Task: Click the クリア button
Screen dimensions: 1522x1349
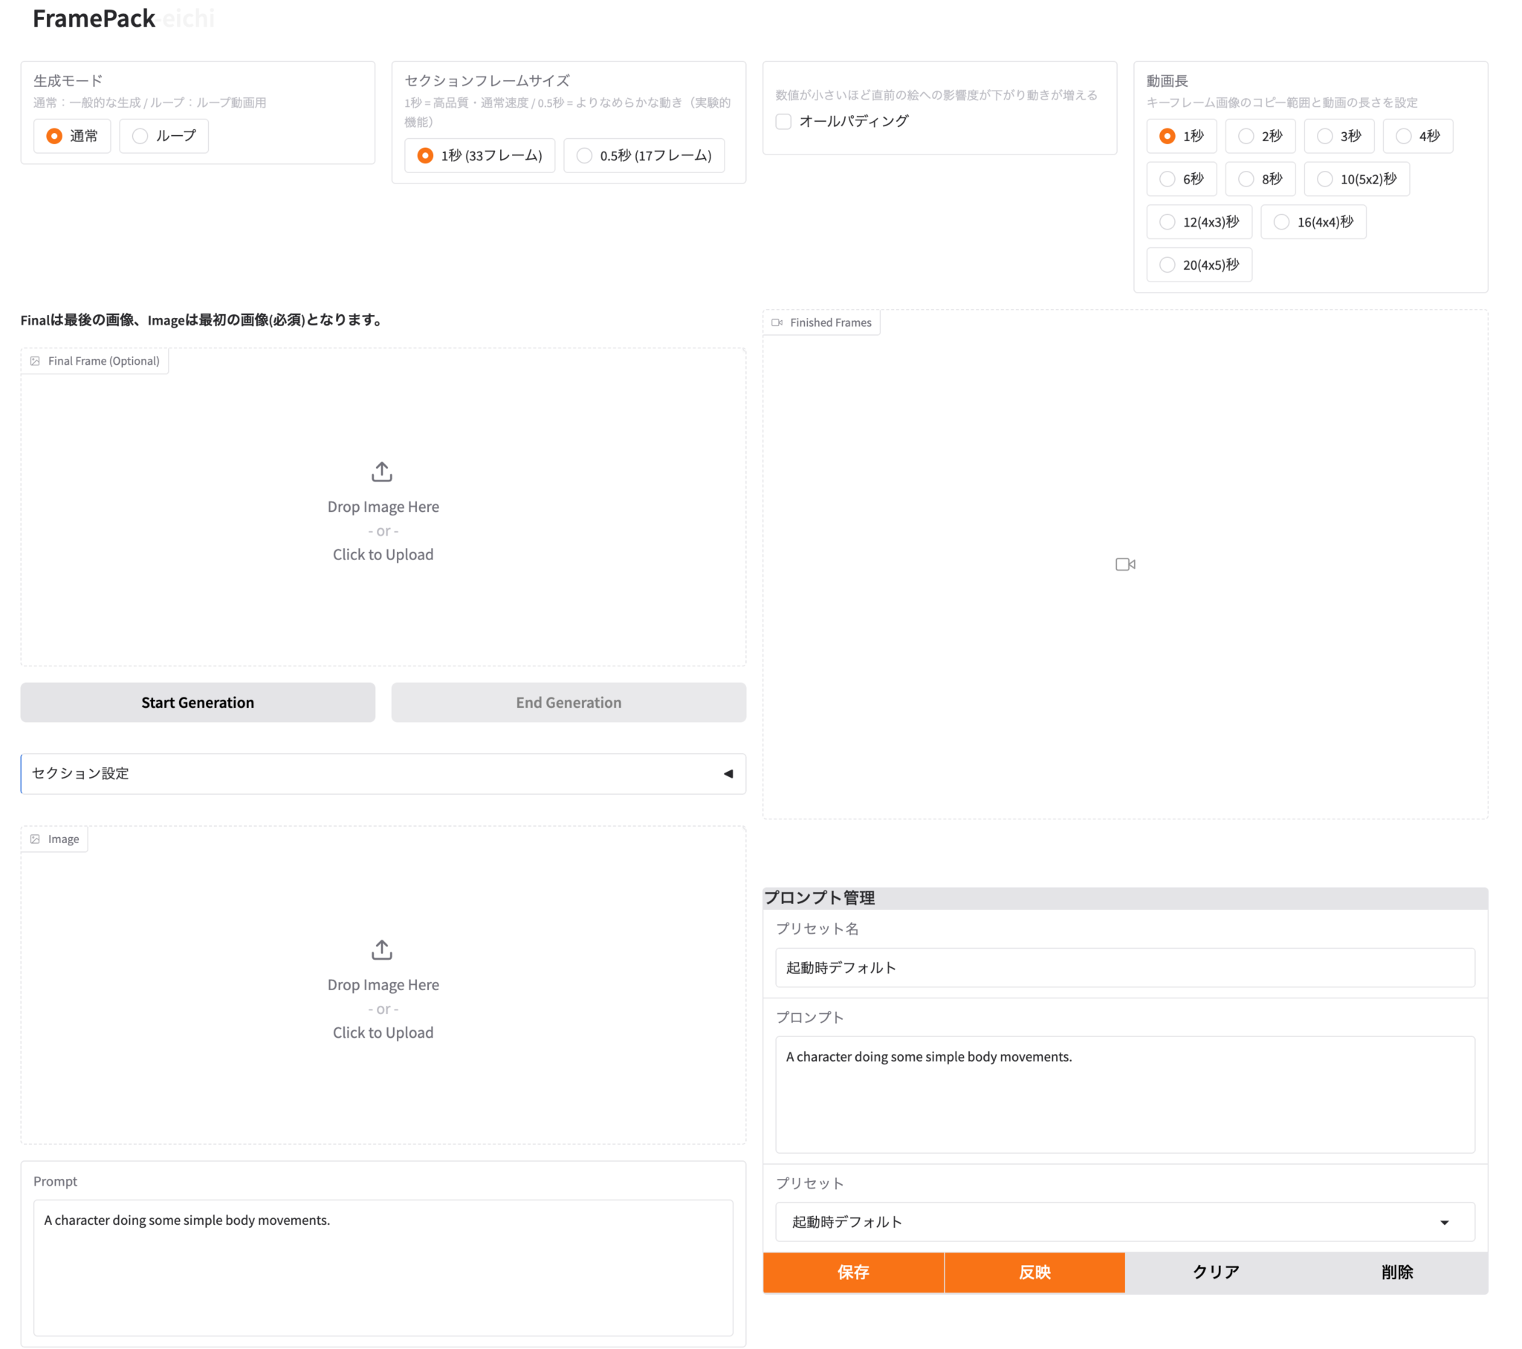Action: click(1215, 1272)
